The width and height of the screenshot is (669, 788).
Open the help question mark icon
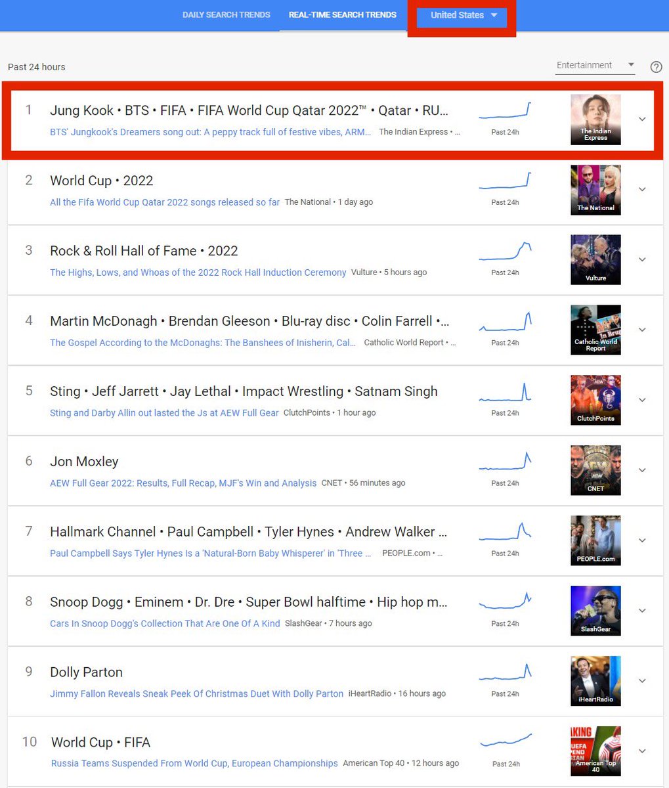point(656,67)
